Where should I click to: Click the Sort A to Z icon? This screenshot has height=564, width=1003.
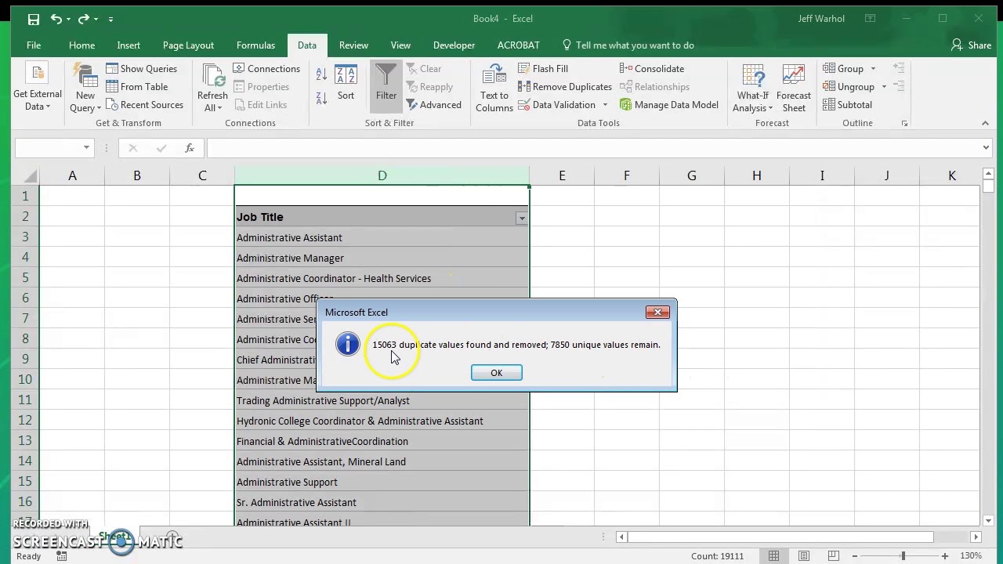click(x=321, y=74)
